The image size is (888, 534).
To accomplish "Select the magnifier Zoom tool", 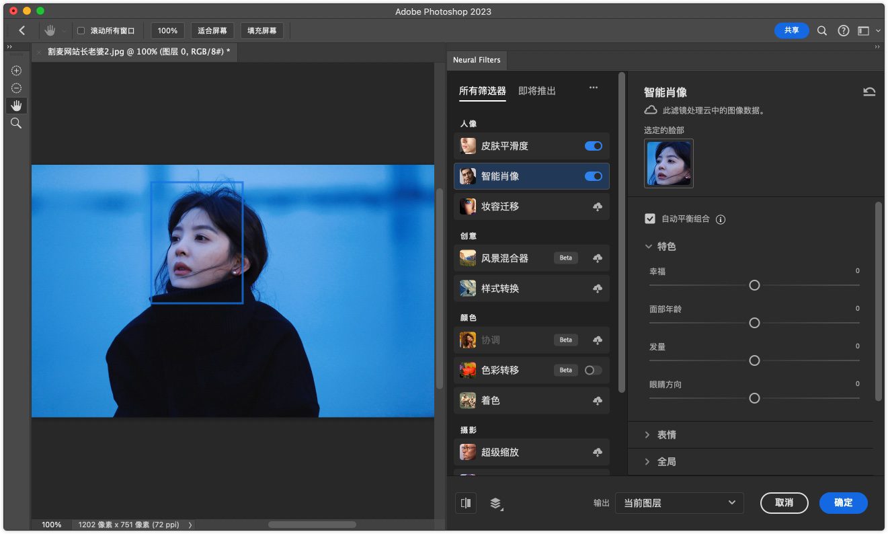I will (17, 123).
